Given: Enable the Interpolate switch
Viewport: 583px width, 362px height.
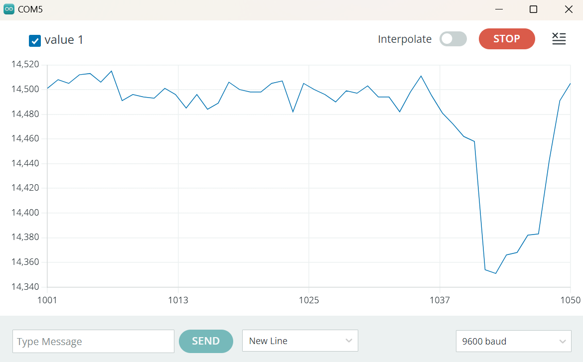Looking at the screenshot, I should 453,39.
